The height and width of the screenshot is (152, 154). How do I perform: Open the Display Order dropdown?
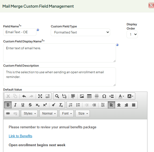[132, 34]
